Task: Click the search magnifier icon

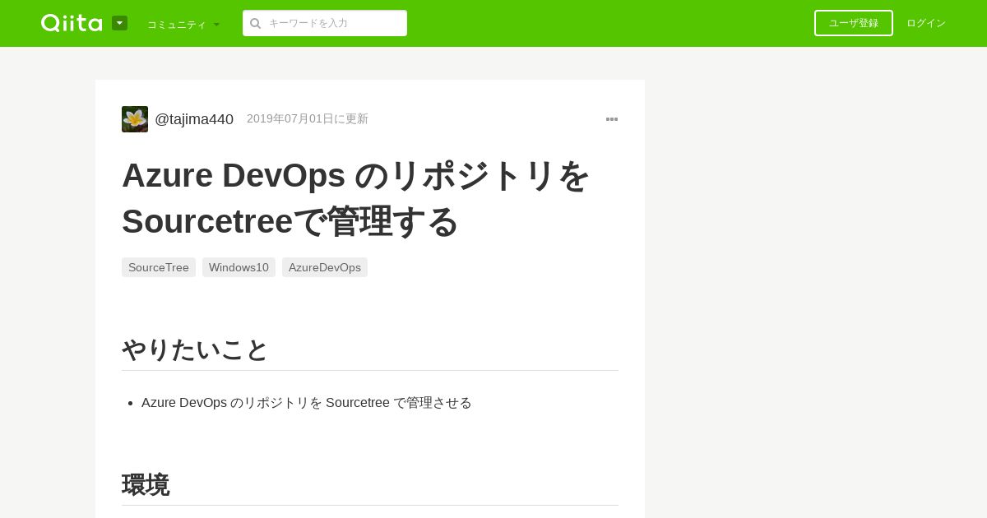Action: tap(256, 23)
